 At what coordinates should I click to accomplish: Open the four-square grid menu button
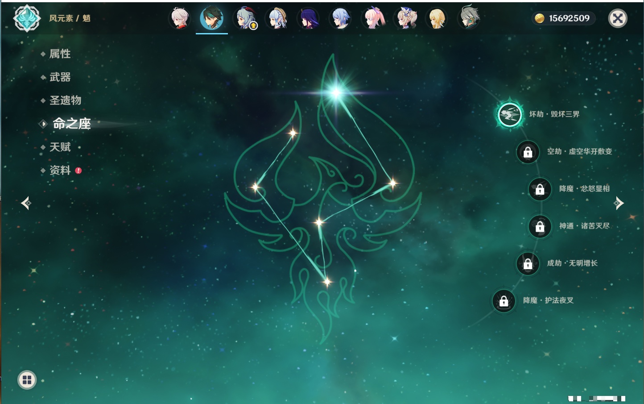(27, 380)
